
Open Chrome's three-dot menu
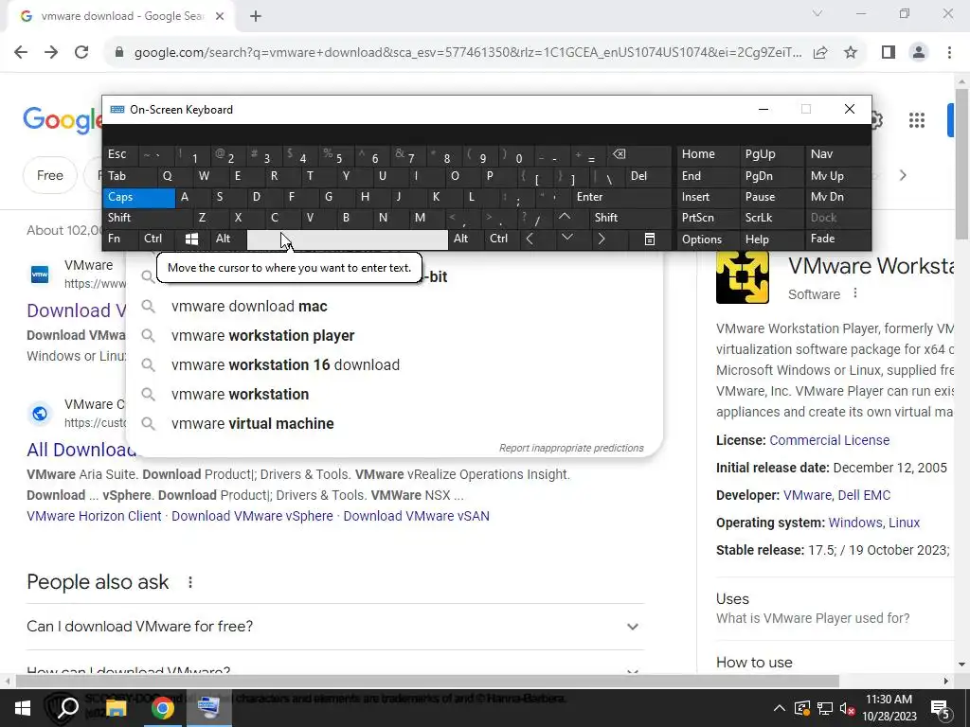click(x=949, y=53)
